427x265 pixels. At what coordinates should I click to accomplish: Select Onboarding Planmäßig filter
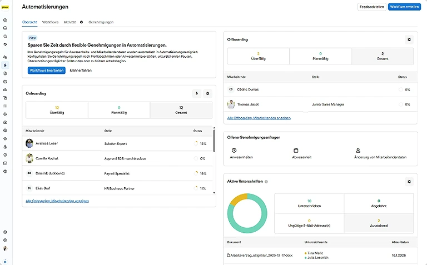[x=119, y=110]
